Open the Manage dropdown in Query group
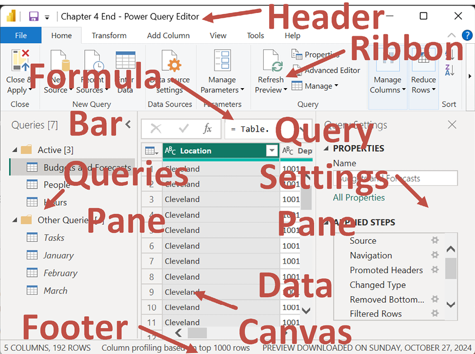This screenshot has width=475, height=354. (x=315, y=86)
